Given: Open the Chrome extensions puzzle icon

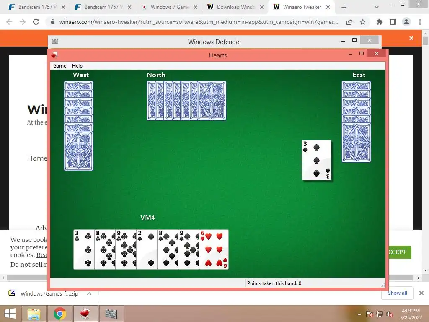Looking at the screenshot, I should [379, 22].
